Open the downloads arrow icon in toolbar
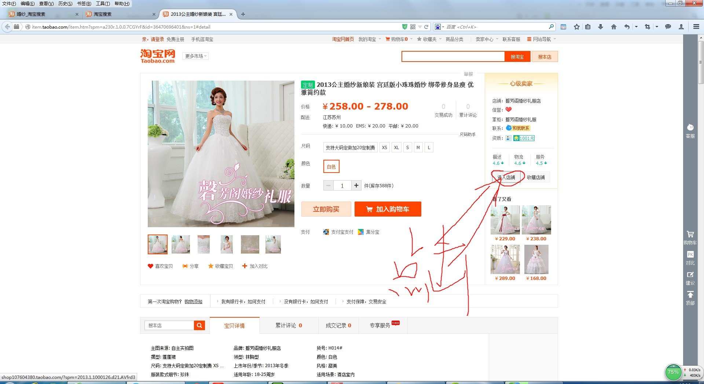Image resolution: width=704 pixels, height=384 pixels. 600,27
